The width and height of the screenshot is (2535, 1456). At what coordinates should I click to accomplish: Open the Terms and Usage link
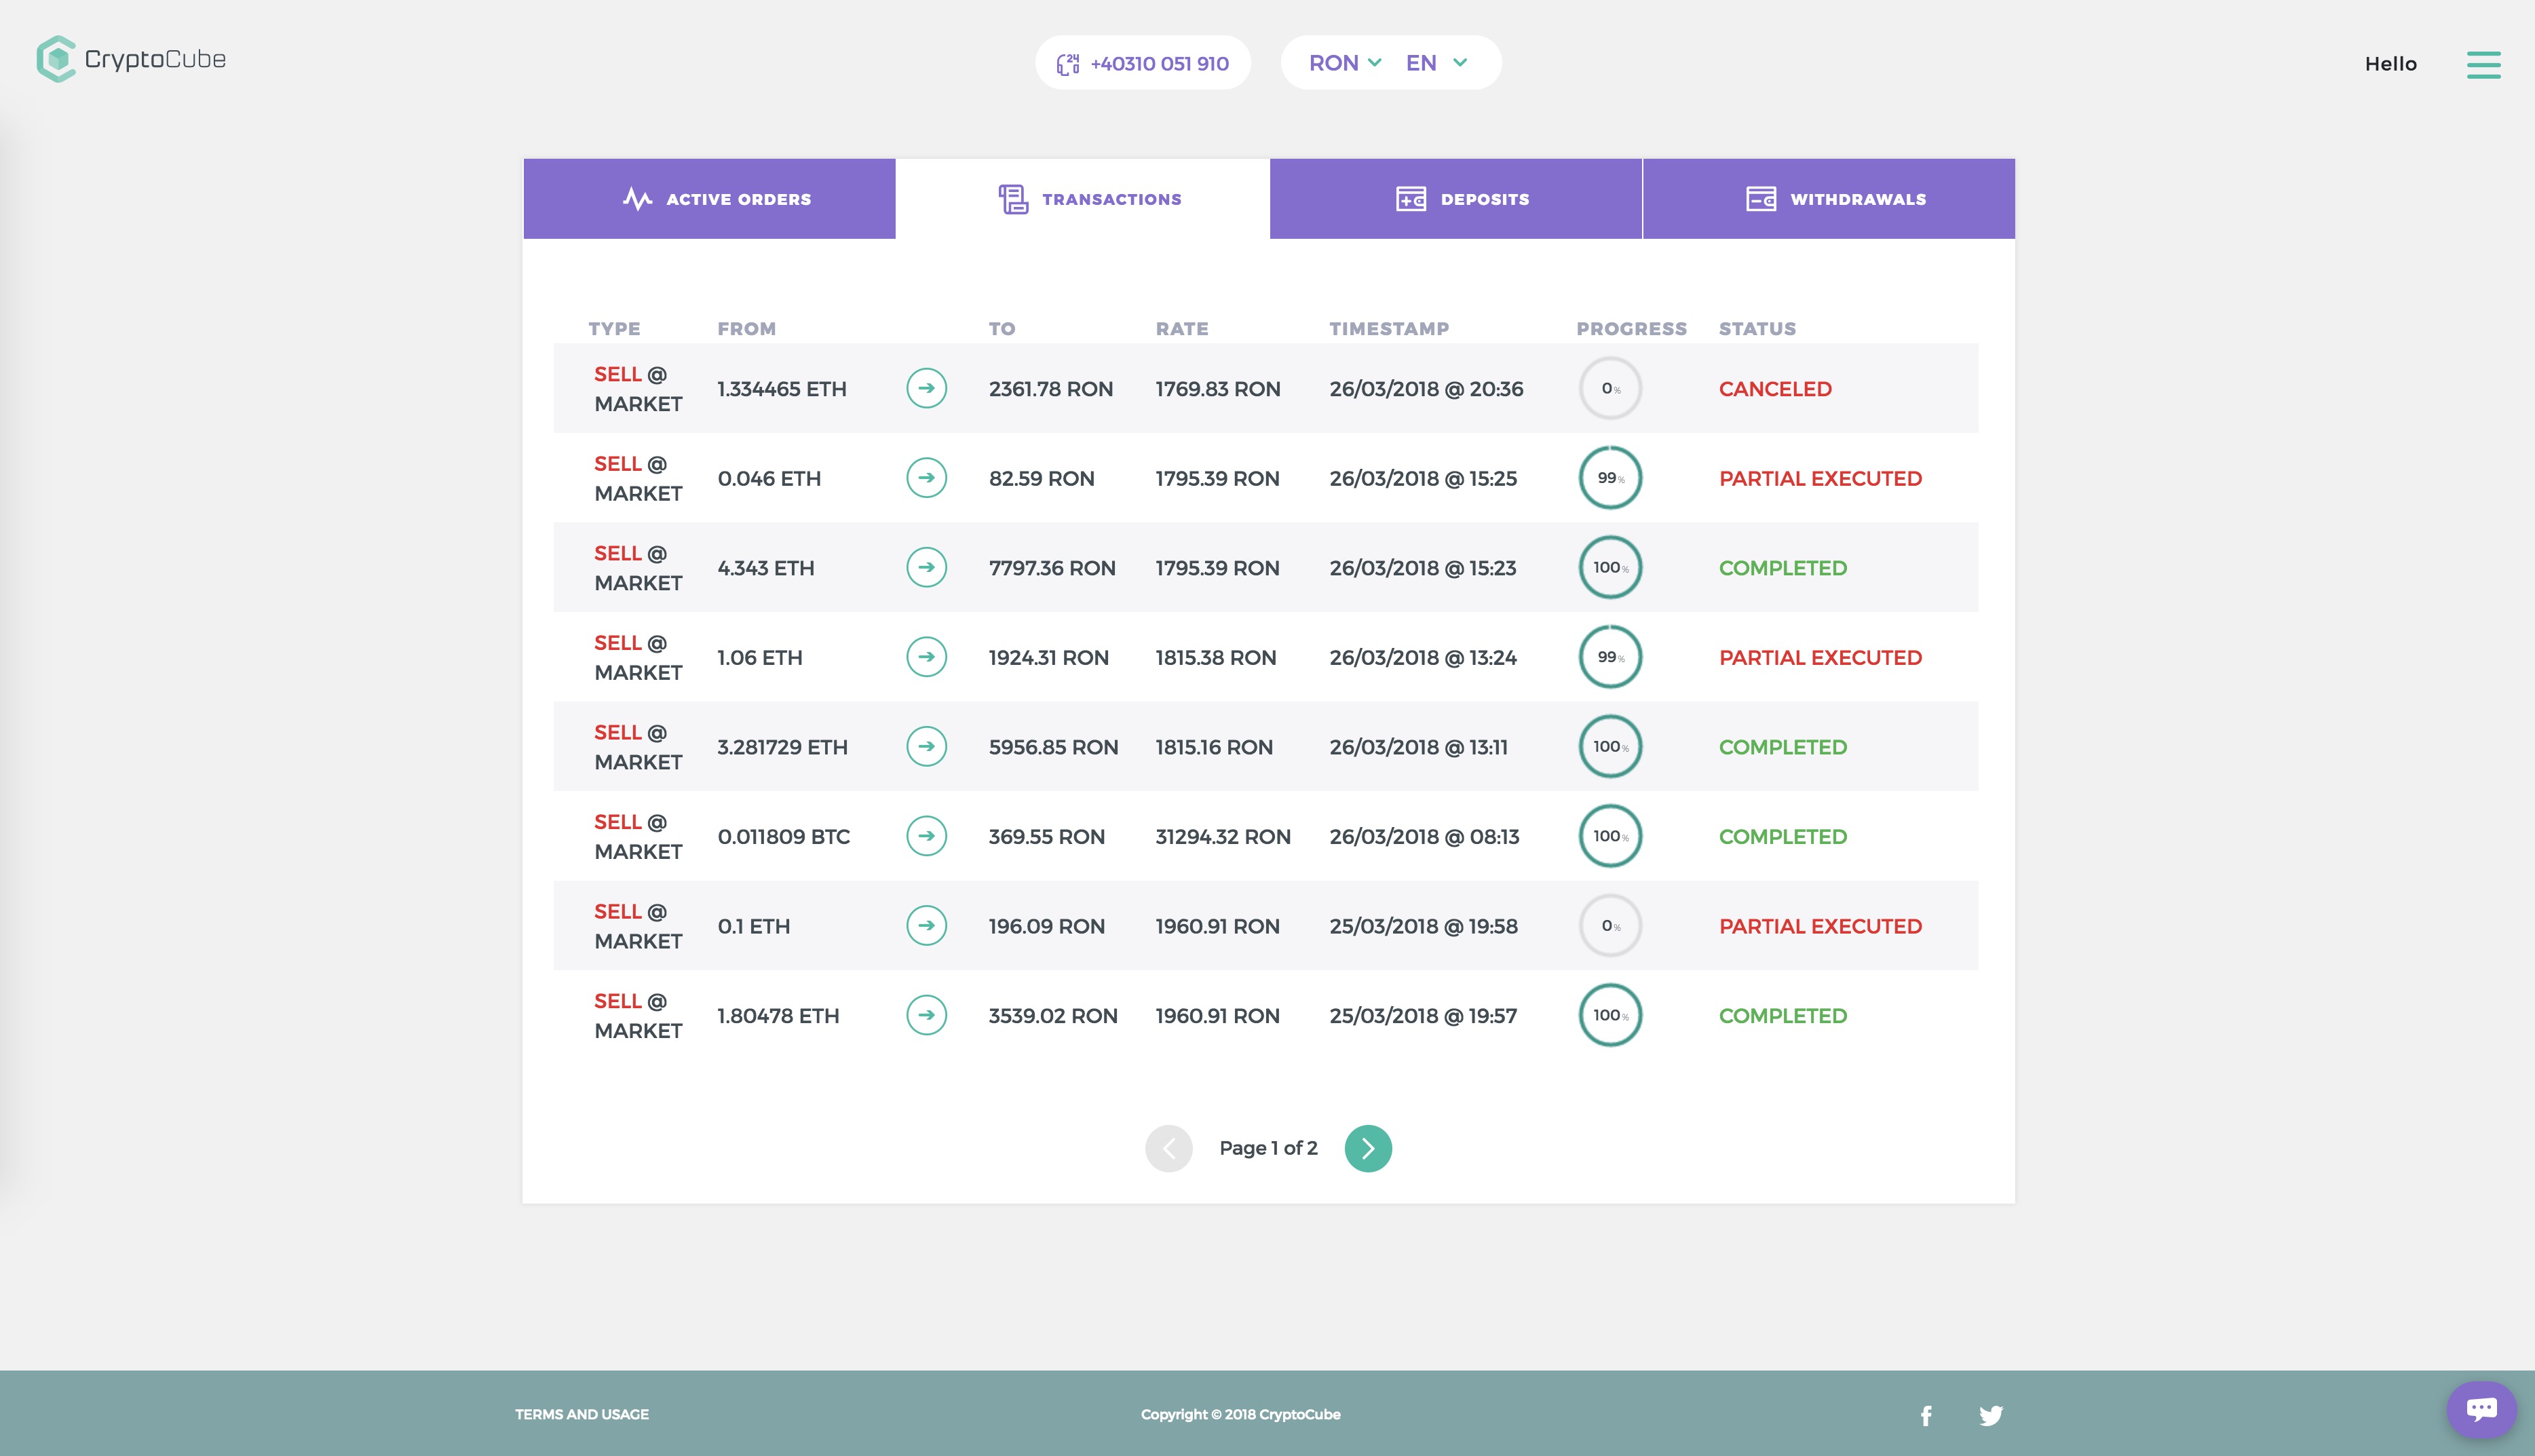pyautogui.click(x=582, y=1414)
